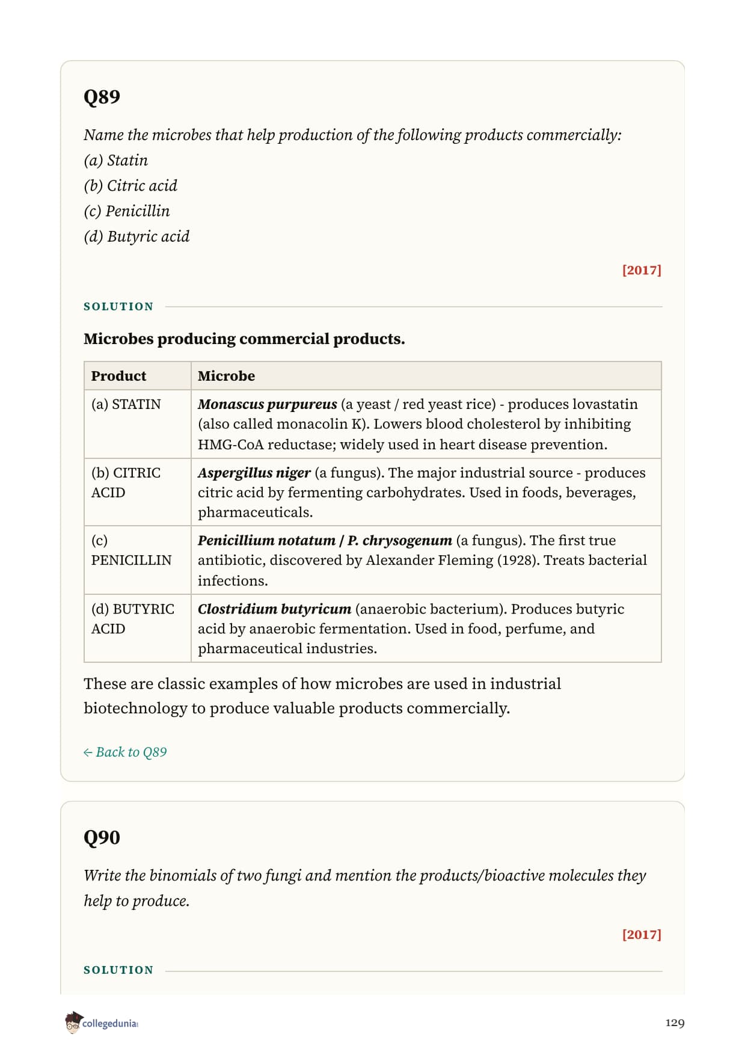
Task: Click the [2017] year tag under Q89
Action: (x=642, y=269)
